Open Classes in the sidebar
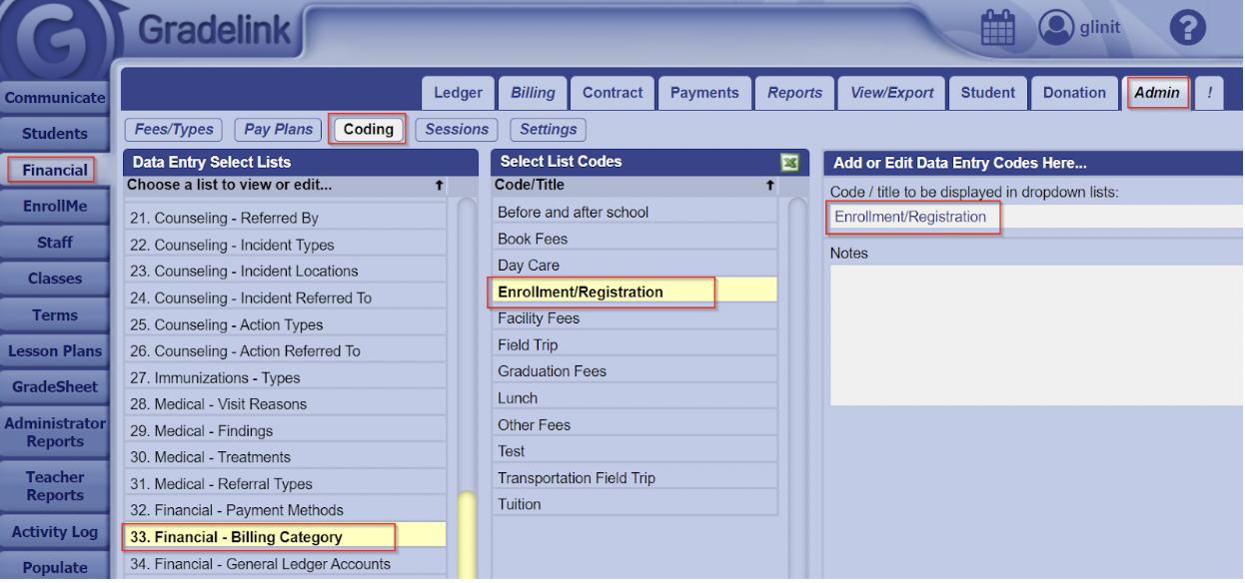1245x583 pixels. 54,279
